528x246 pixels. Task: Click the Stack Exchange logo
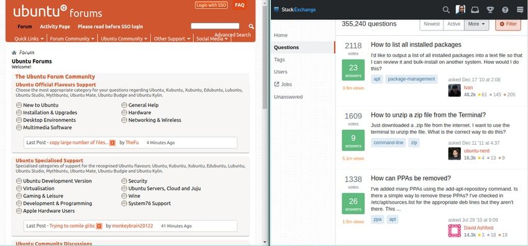tap(294, 10)
